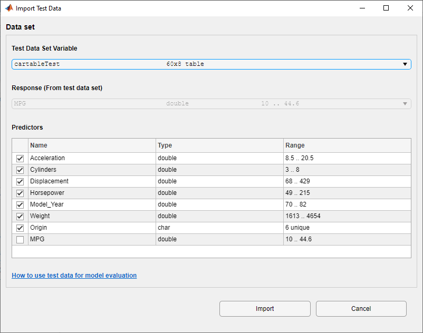Disable the Weight predictor checkbox
The width and height of the screenshot is (423, 333).
pyautogui.click(x=20, y=216)
